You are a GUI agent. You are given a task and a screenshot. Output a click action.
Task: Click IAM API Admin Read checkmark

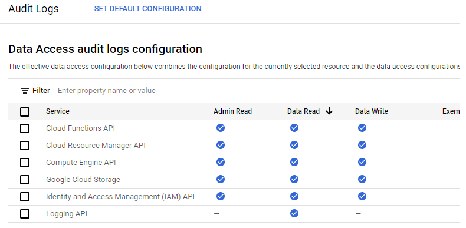point(221,196)
